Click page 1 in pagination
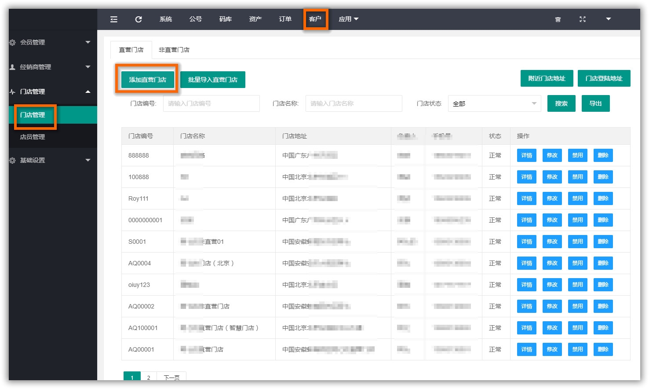649x389 pixels. tap(132, 377)
